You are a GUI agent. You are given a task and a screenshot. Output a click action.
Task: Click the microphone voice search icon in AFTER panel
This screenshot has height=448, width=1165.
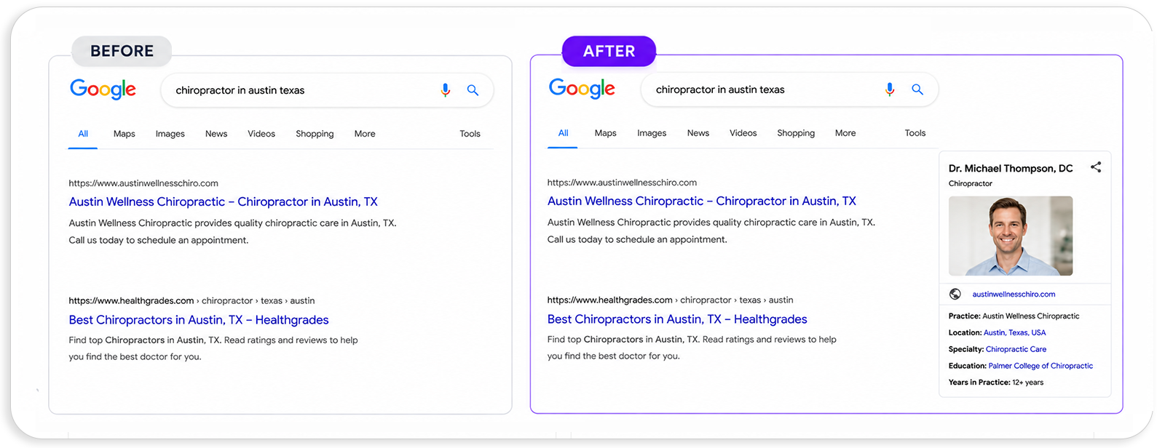890,89
